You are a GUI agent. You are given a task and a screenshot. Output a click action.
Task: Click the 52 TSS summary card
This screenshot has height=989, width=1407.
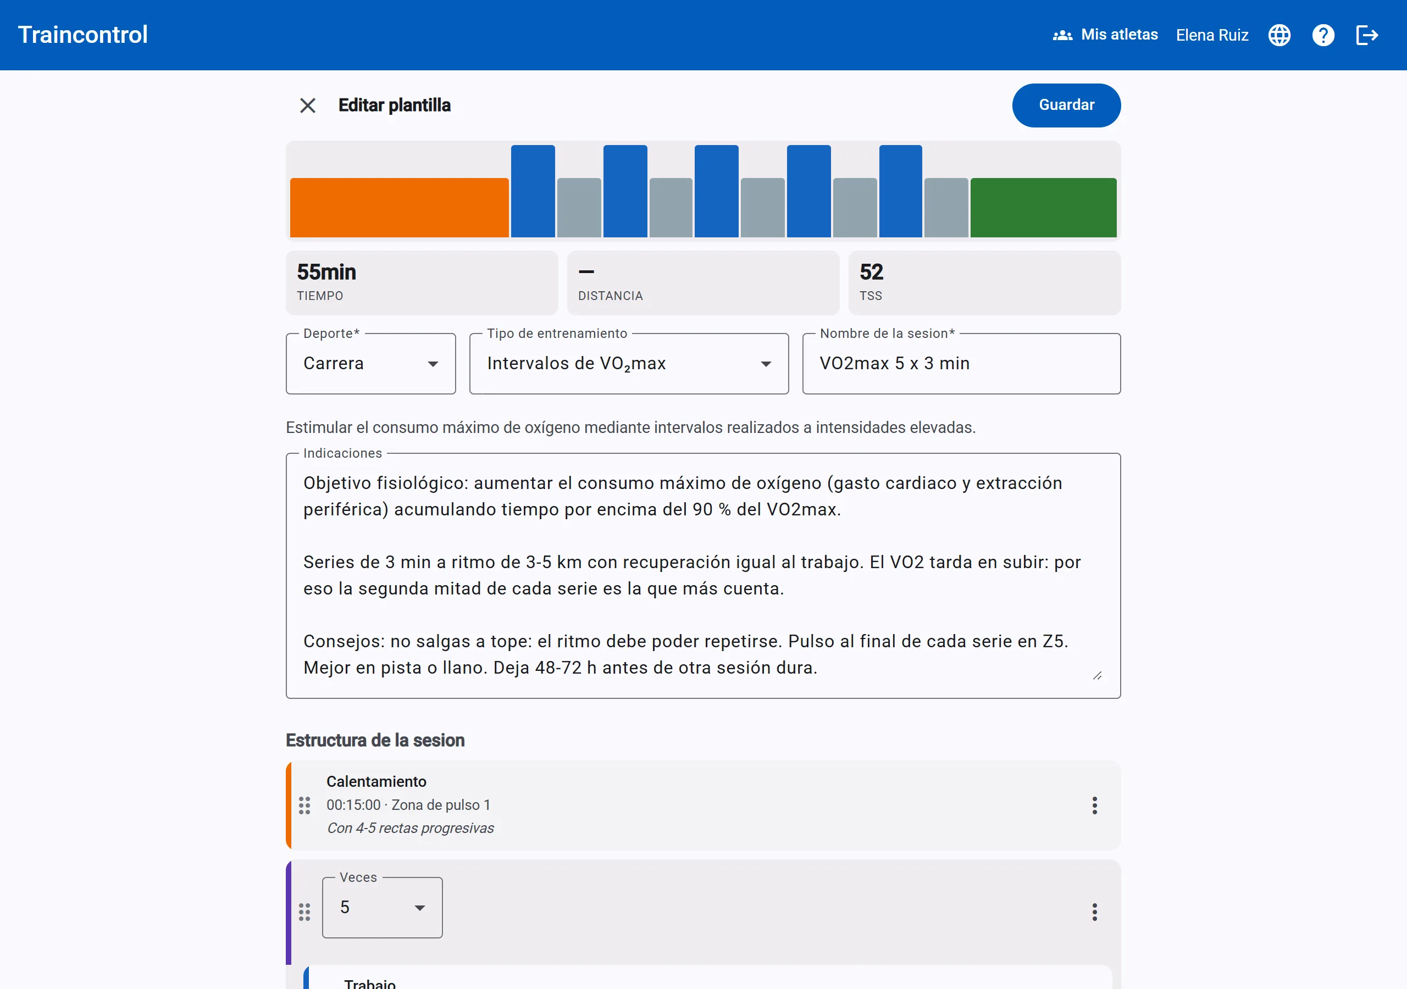click(984, 282)
